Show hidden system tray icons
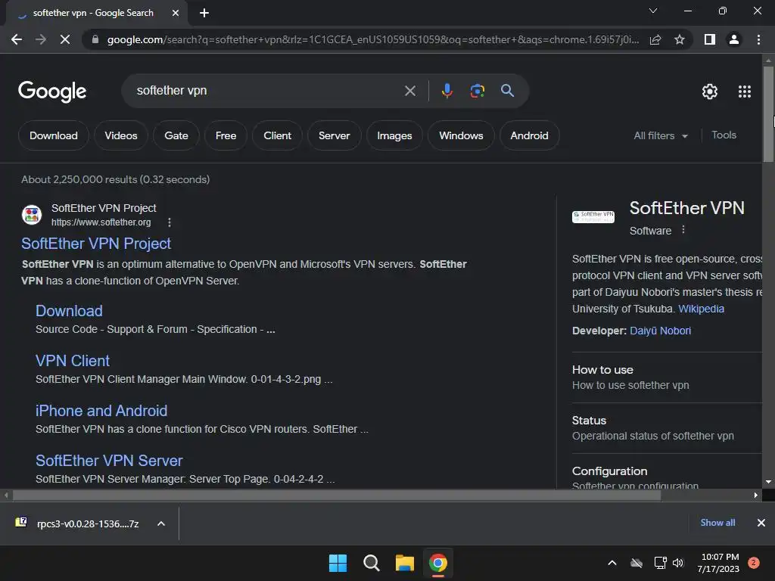 click(x=612, y=563)
